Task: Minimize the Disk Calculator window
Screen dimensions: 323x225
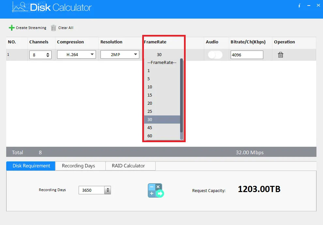Action: 309,6
